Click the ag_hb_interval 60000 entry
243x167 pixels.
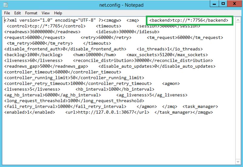click(x=52, y=95)
